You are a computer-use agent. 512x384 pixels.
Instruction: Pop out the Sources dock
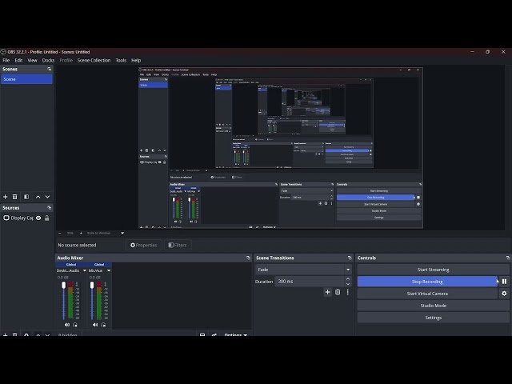click(50, 208)
